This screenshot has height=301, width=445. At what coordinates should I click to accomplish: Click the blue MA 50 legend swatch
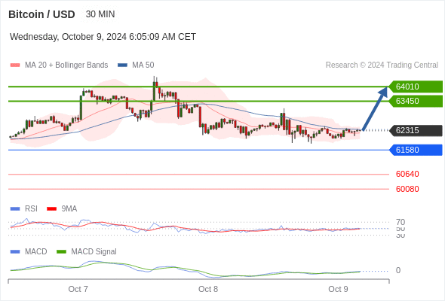[x=122, y=65]
